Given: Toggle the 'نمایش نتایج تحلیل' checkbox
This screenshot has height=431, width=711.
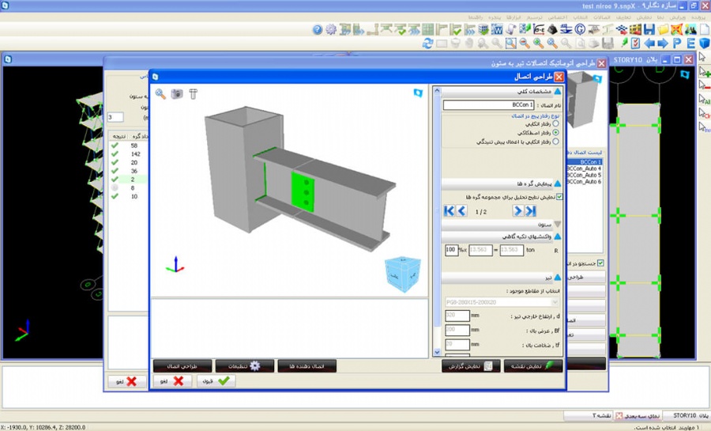Looking at the screenshot, I should (x=559, y=197).
